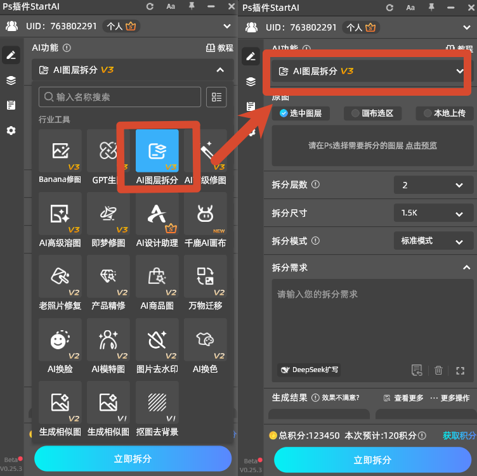Click the 个人 membership badge in left panel
This screenshot has width=477, height=476.
tap(121, 27)
